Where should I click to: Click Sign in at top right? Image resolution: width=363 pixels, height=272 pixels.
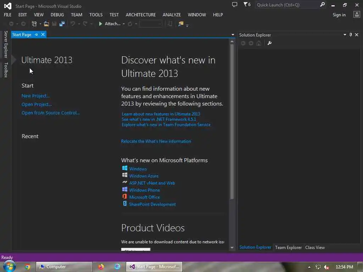point(339,15)
